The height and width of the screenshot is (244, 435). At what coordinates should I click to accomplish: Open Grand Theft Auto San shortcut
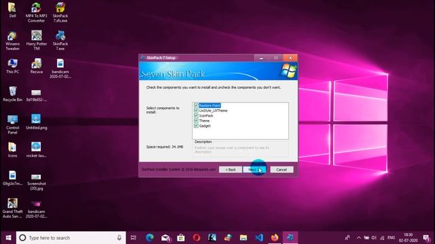pyautogui.click(x=12, y=208)
